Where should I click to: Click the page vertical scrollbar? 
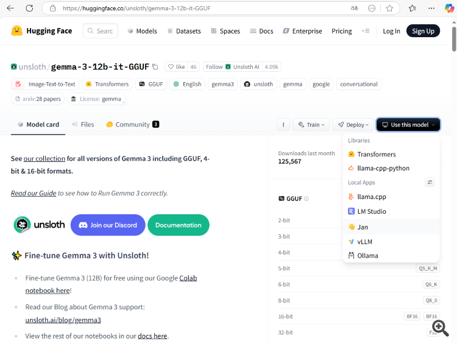[454, 40]
